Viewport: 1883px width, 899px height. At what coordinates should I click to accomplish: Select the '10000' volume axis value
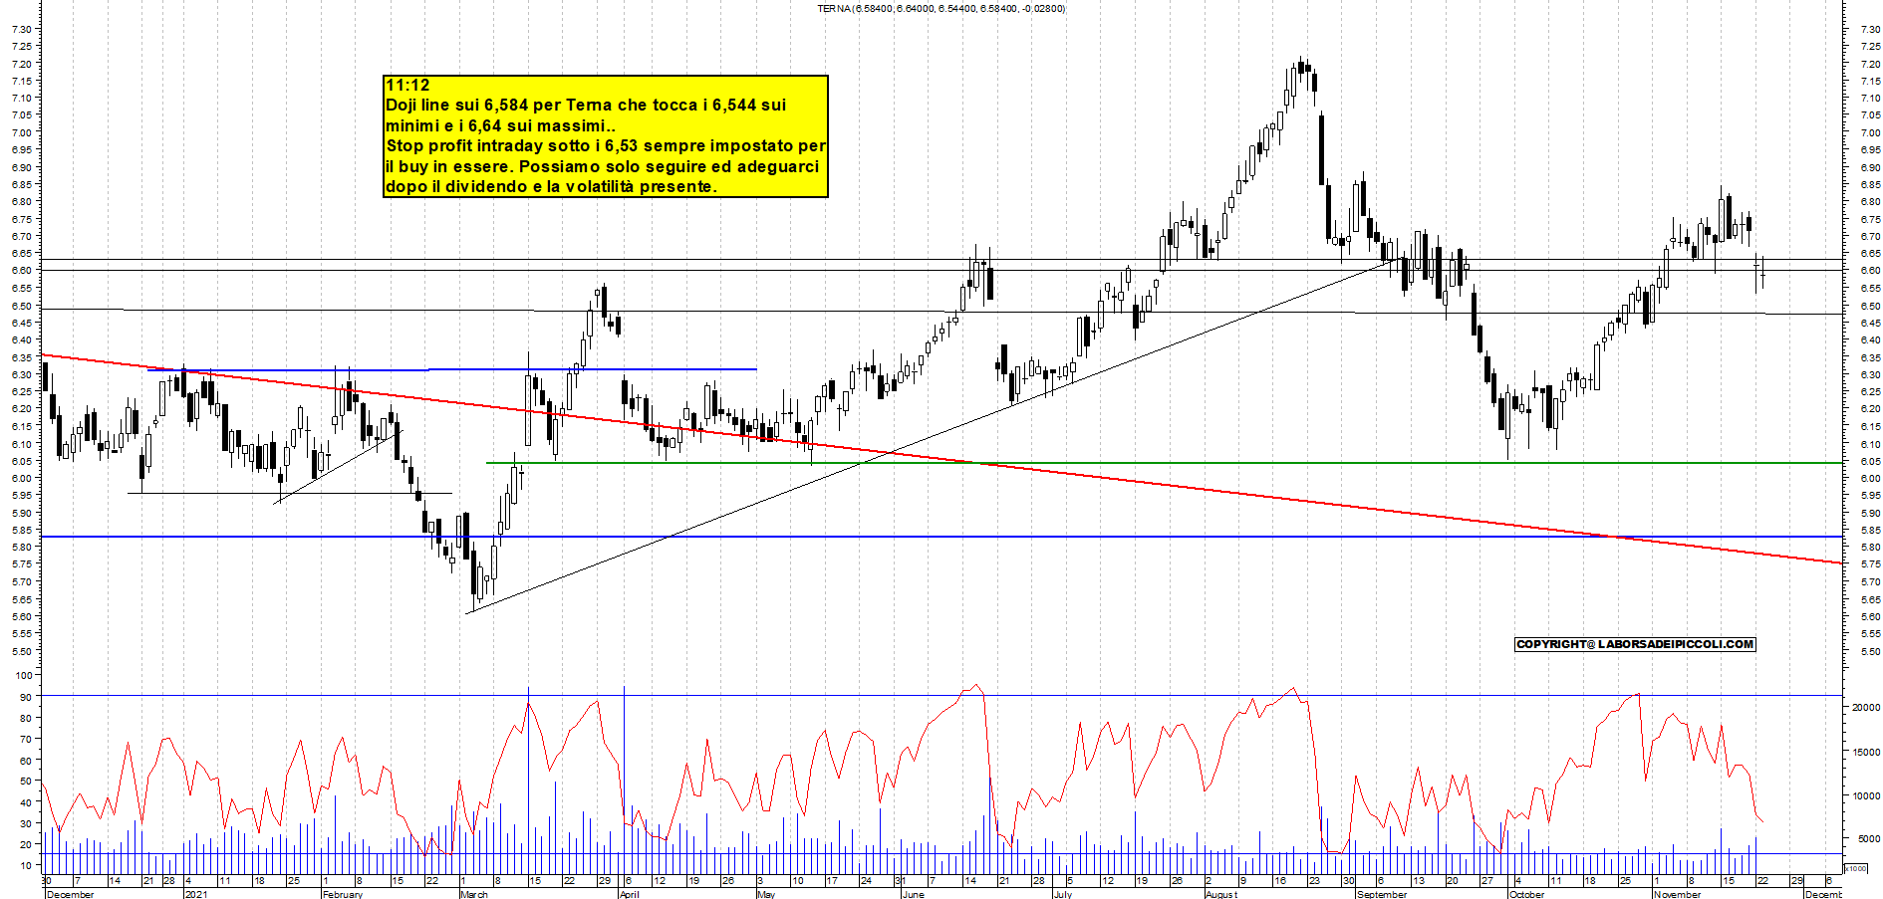[1866, 795]
